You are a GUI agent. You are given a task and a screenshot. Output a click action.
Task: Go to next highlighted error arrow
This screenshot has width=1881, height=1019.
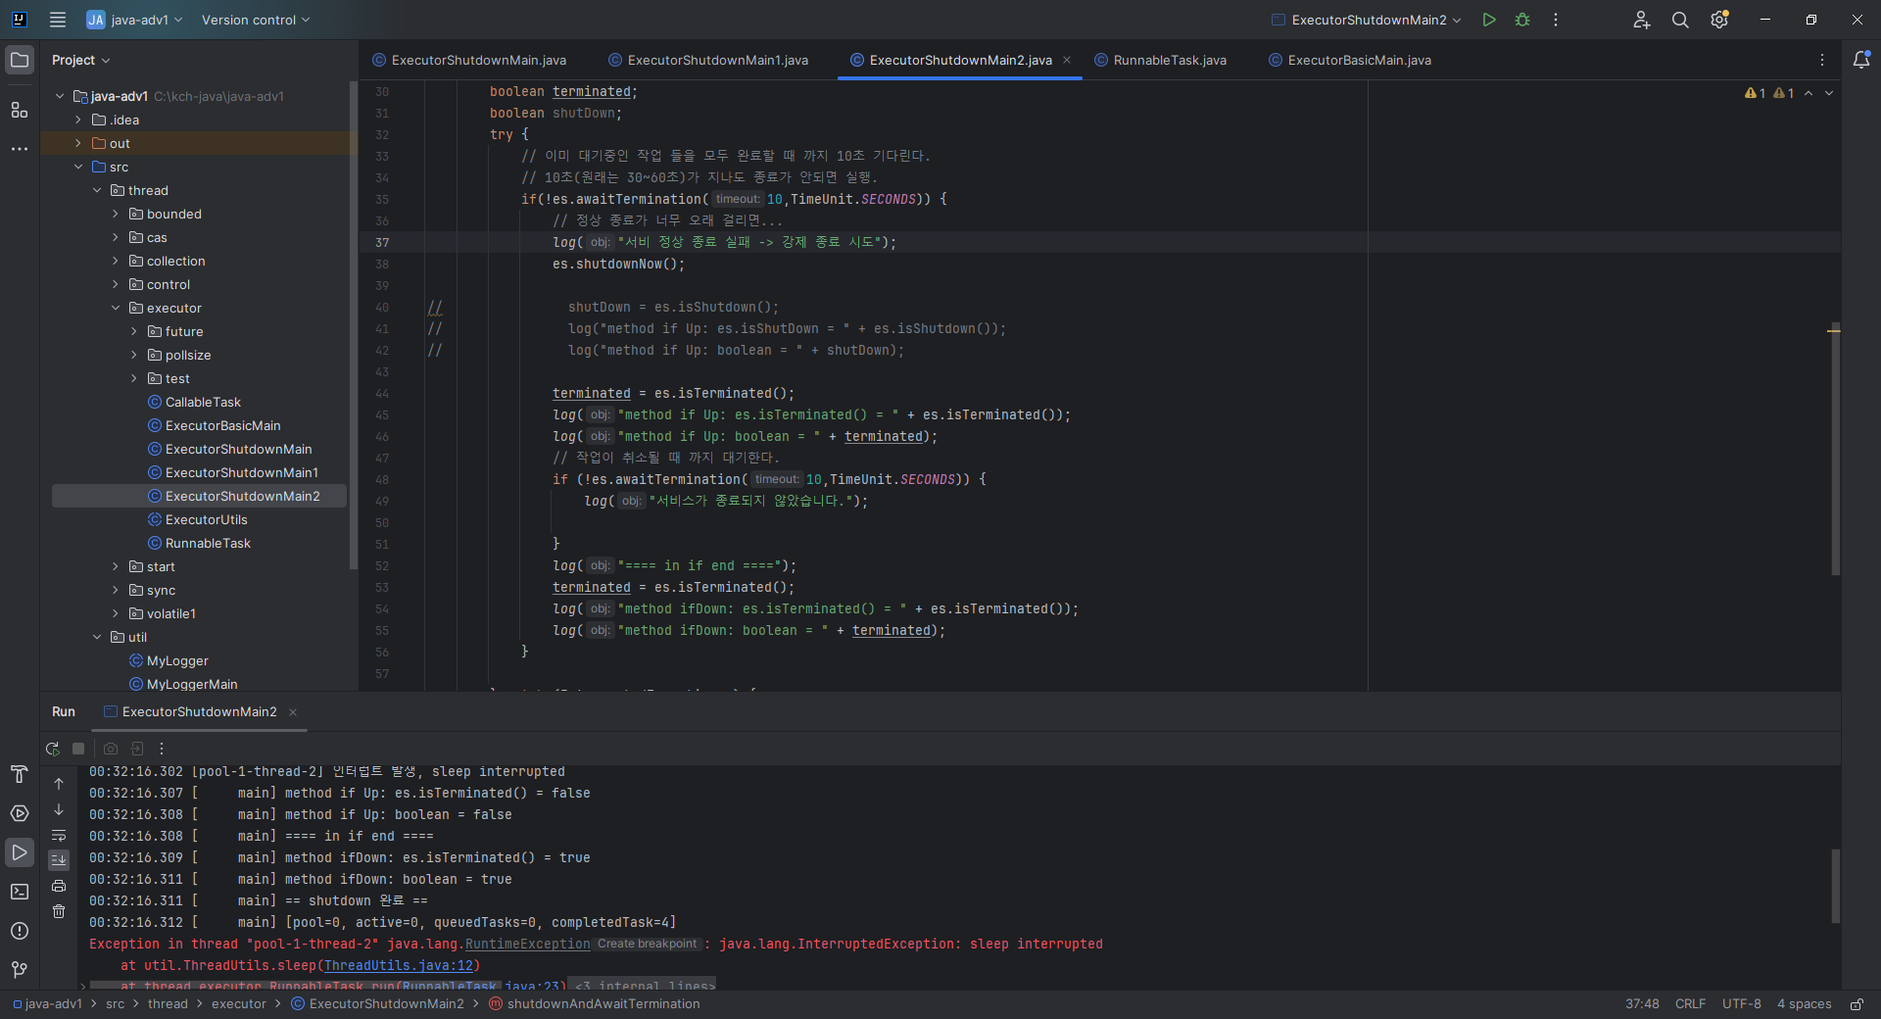pyautogui.click(x=1829, y=93)
